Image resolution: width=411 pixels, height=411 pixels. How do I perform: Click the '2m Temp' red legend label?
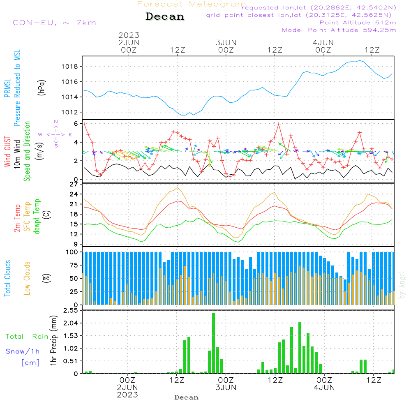point(17,218)
